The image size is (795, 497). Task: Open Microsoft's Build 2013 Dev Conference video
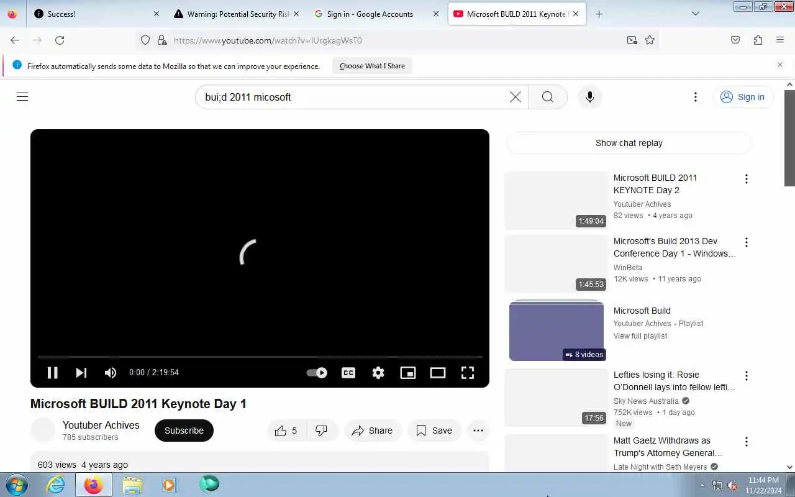[675, 247]
